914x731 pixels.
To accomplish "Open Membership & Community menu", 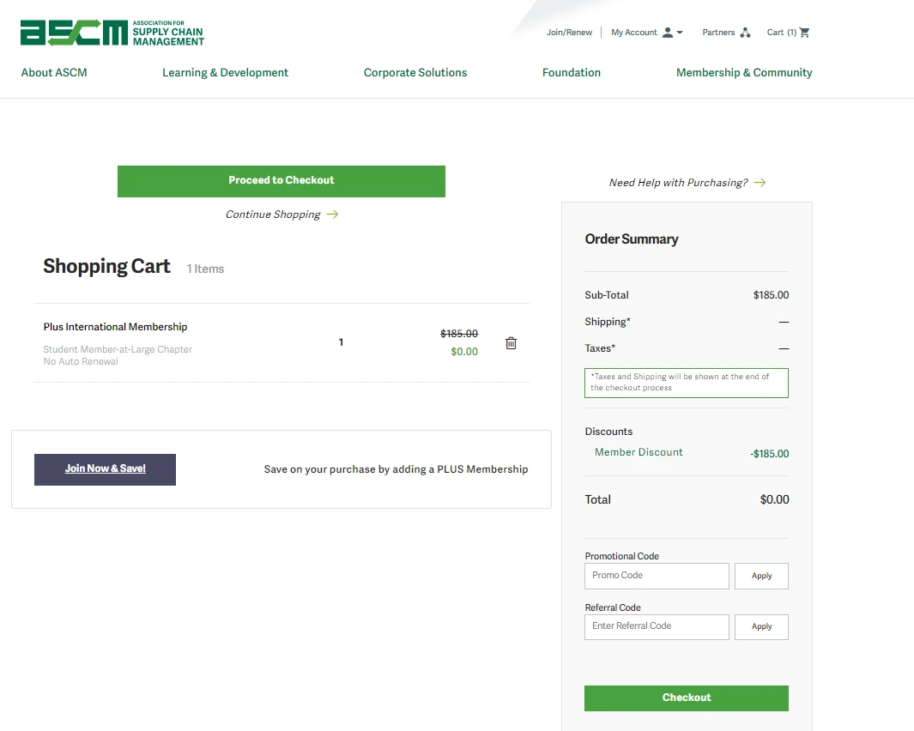I will pyautogui.click(x=744, y=72).
